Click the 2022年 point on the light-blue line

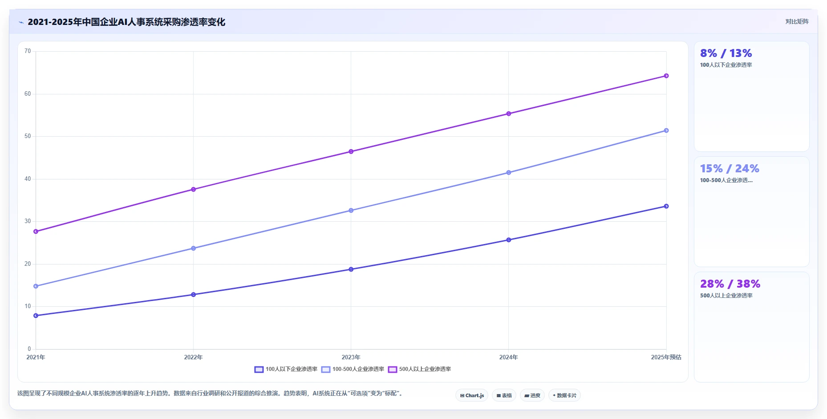[194, 248]
